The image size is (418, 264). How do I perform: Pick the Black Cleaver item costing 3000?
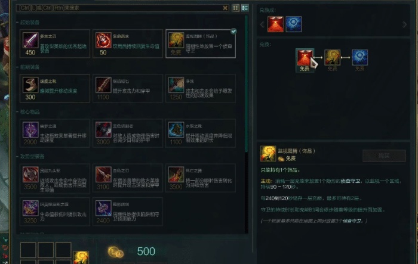128,133
